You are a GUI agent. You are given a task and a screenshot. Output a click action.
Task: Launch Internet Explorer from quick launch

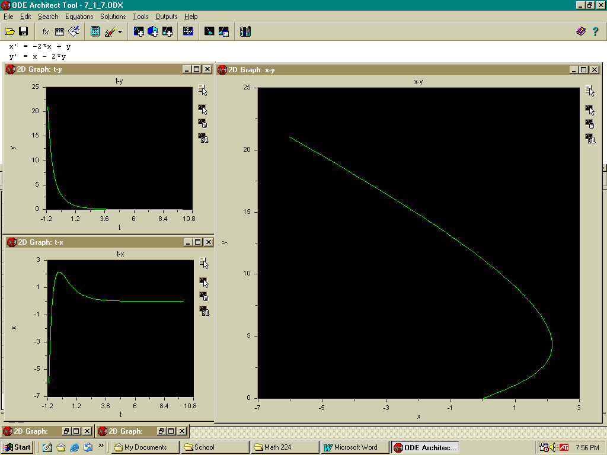click(x=74, y=447)
